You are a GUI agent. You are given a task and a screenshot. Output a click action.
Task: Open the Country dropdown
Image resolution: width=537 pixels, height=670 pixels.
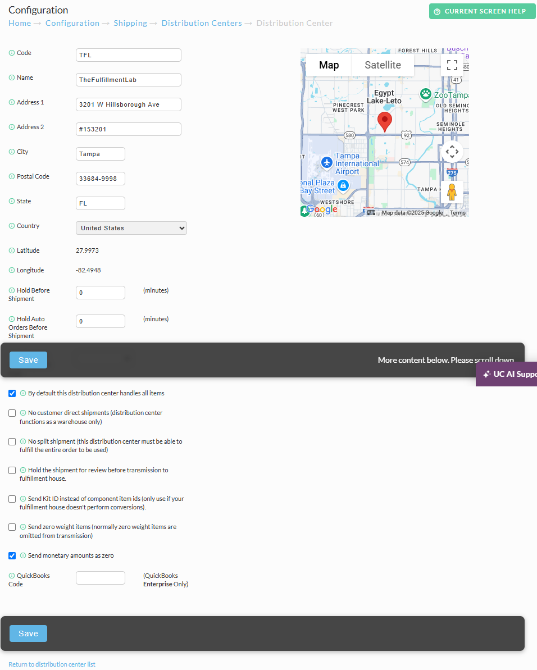(x=131, y=228)
